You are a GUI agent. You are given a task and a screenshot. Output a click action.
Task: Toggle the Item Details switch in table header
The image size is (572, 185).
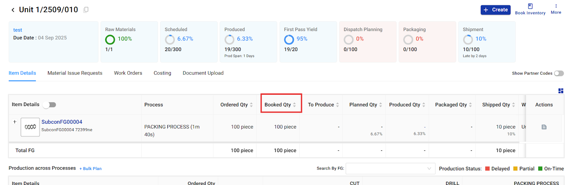click(49, 105)
